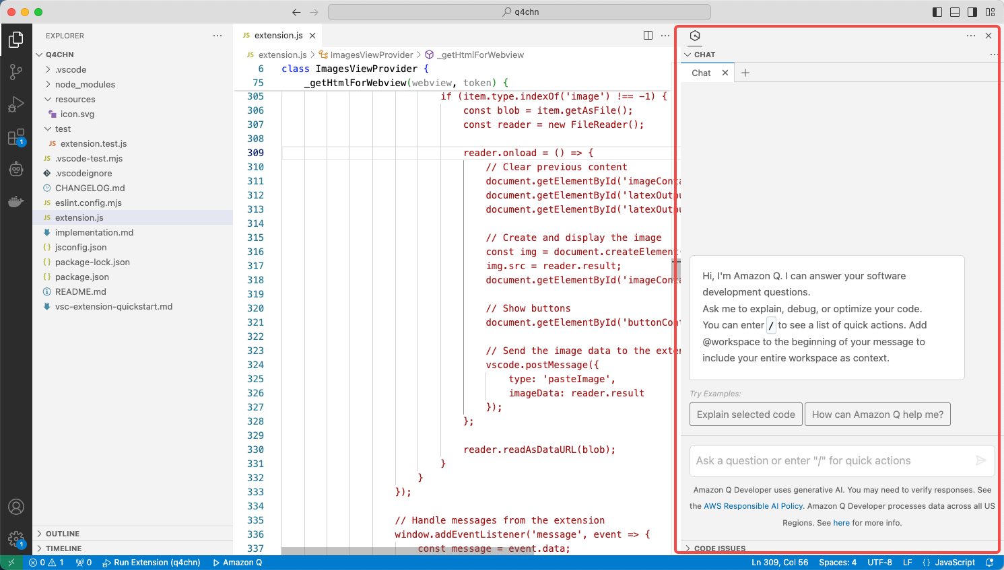Open the Source Control view
This screenshot has height=570, width=1004.
16,71
